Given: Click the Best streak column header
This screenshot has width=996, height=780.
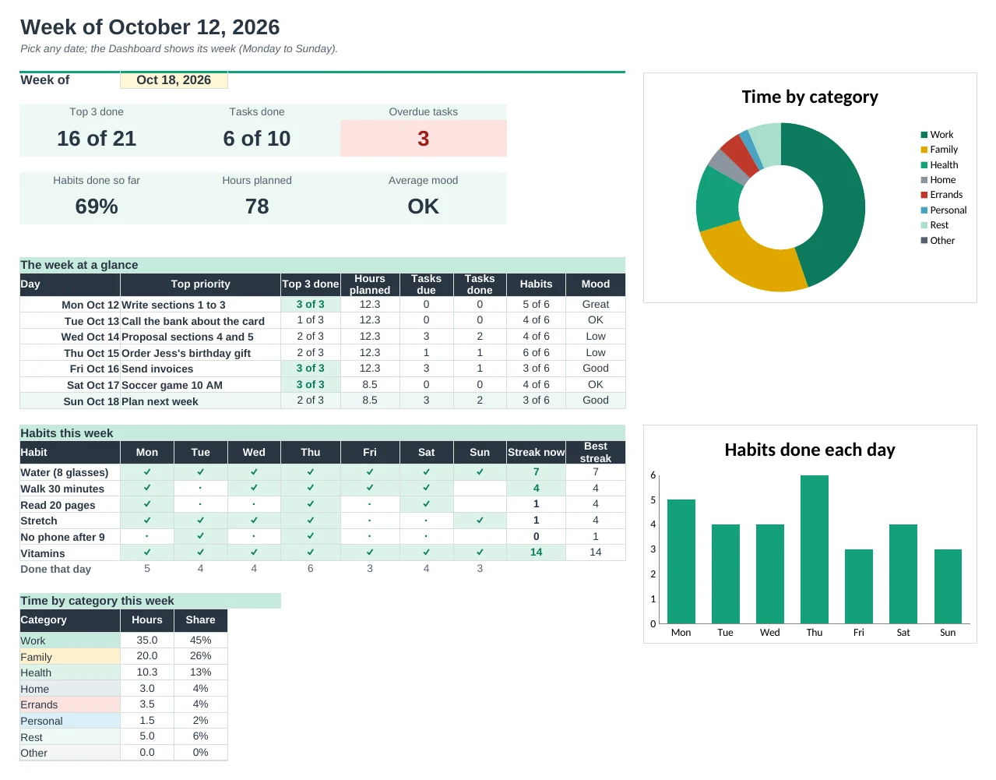Looking at the screenshot, I should [x=596, y=452].
